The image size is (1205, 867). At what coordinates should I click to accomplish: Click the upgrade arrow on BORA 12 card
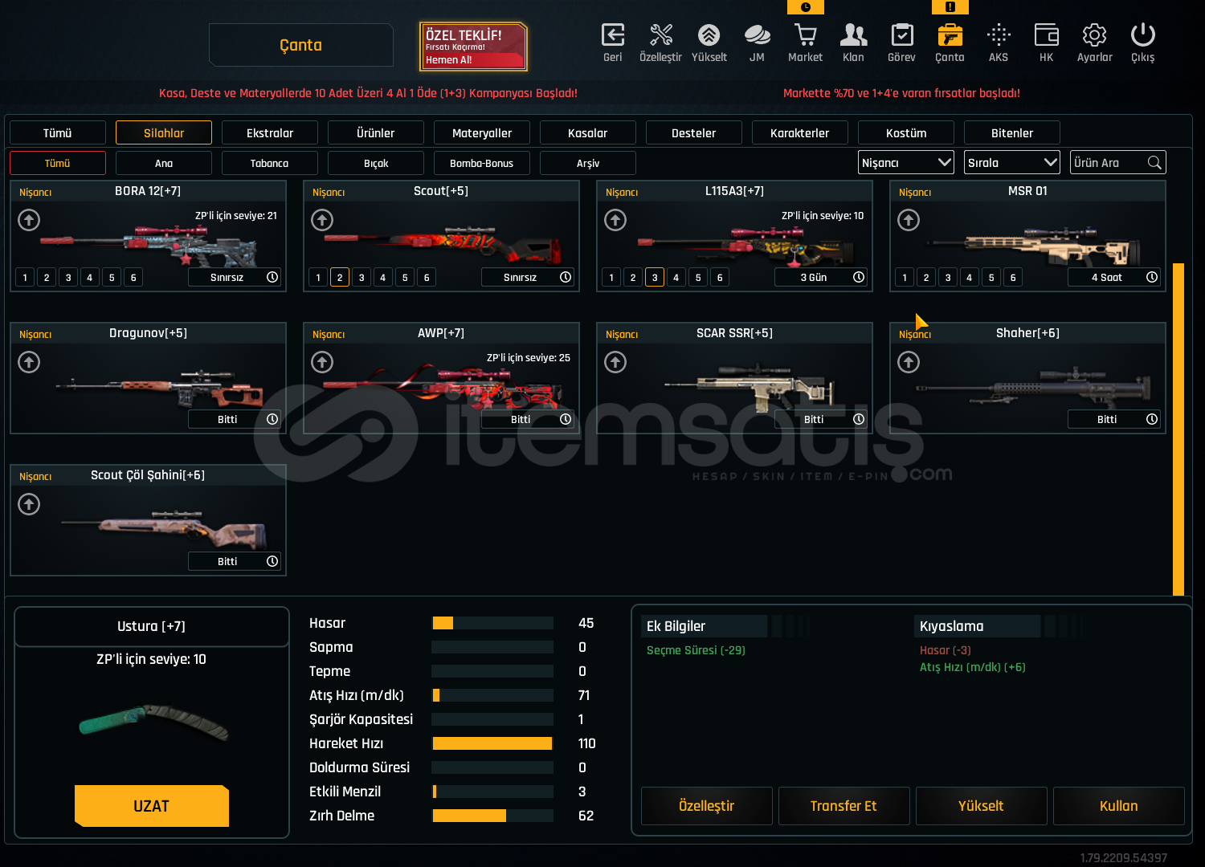29,220
